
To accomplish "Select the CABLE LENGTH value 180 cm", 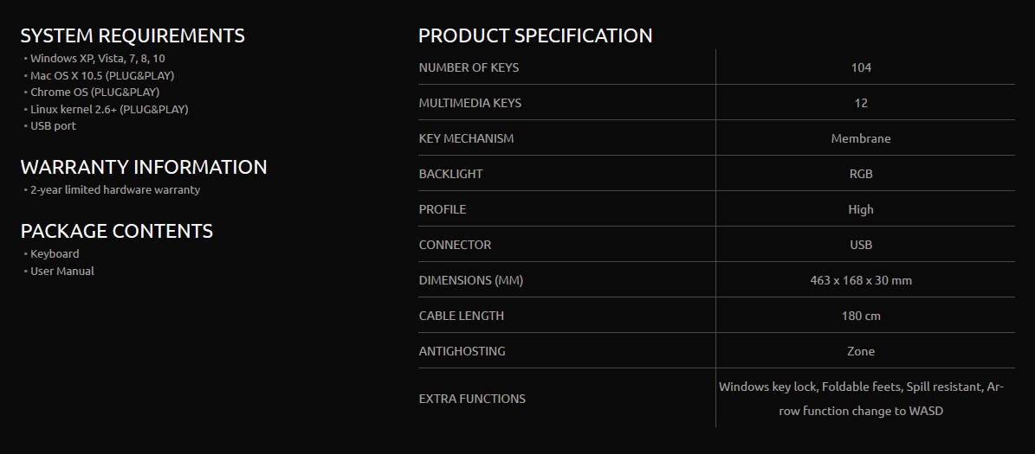I will pyautogui.click(x=861, y=316).
